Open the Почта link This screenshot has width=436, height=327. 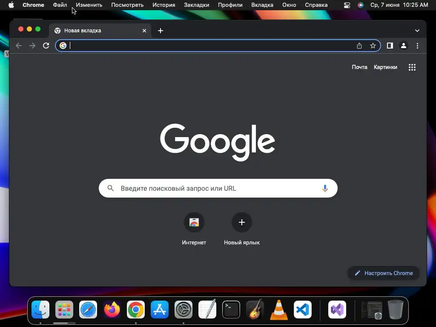[359, 67]
